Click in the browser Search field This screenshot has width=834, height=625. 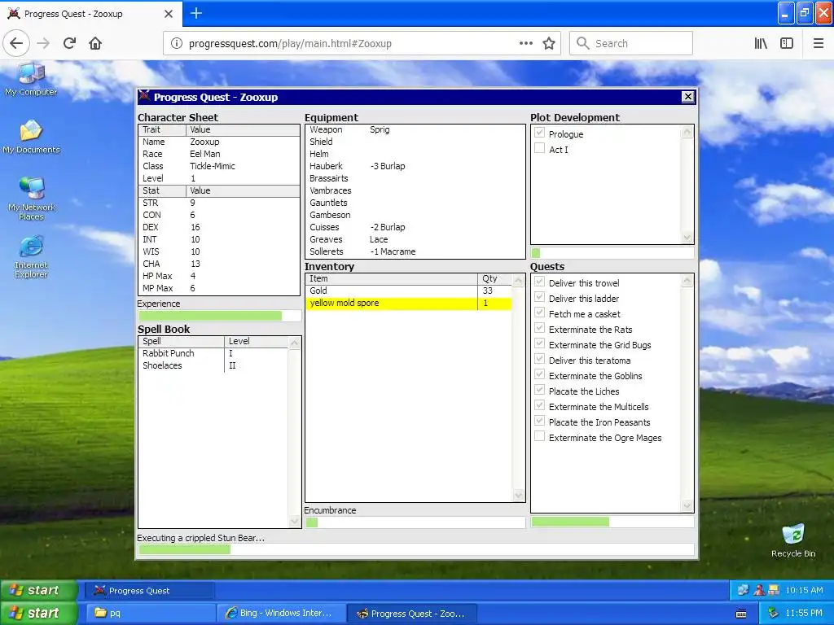coord(631,44)
